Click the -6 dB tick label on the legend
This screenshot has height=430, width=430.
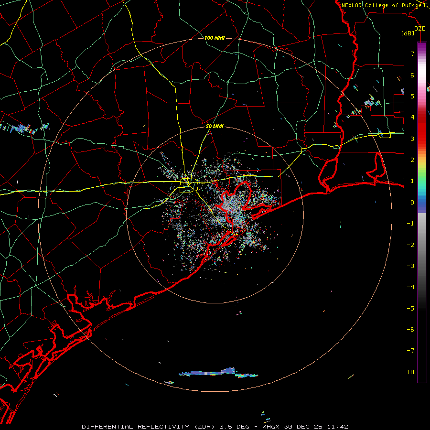tap(410, 330)
